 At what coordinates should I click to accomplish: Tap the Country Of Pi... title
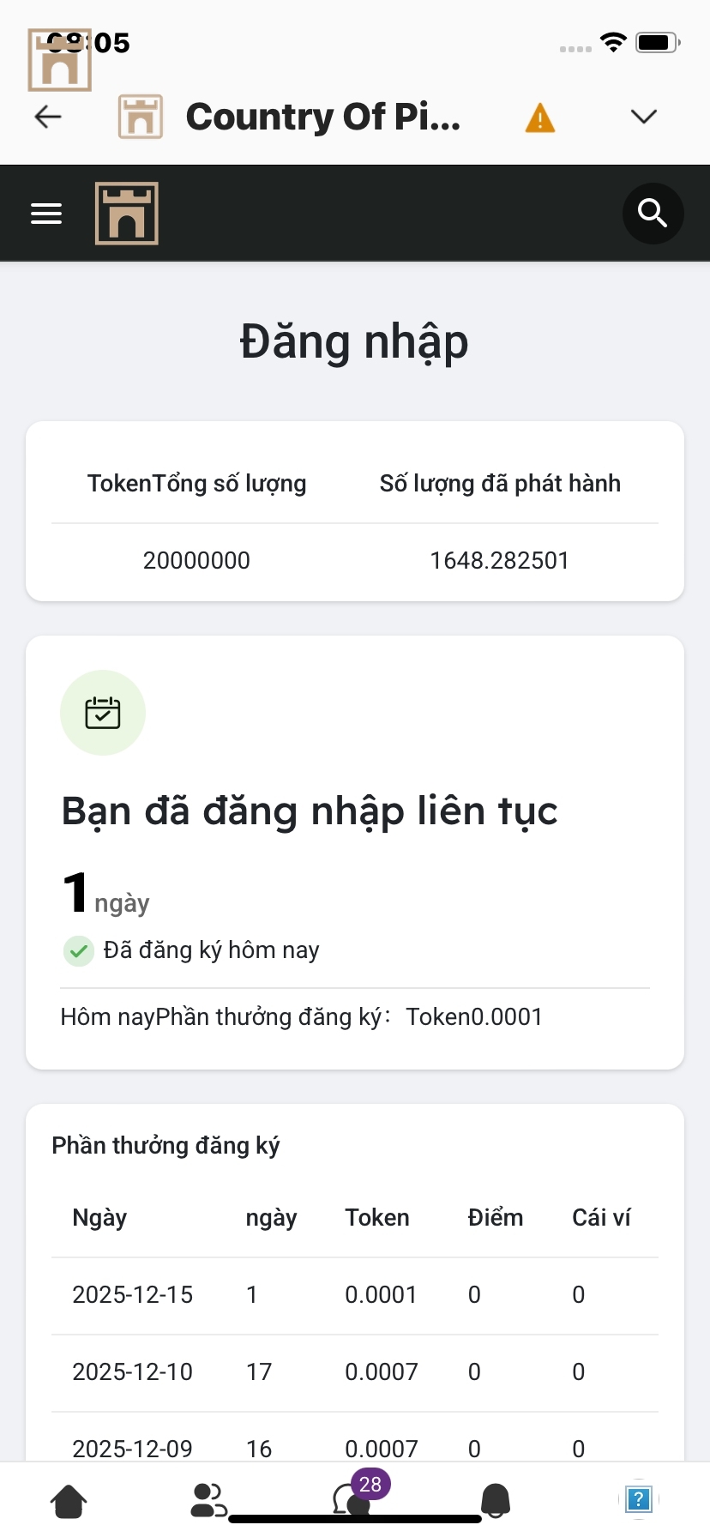tap(323, 117)
